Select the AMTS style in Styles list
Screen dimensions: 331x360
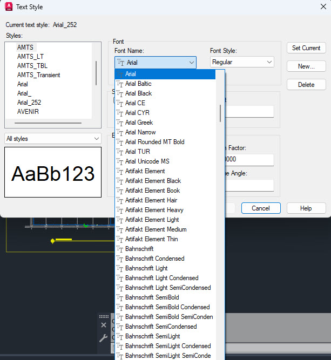(25, 47)
